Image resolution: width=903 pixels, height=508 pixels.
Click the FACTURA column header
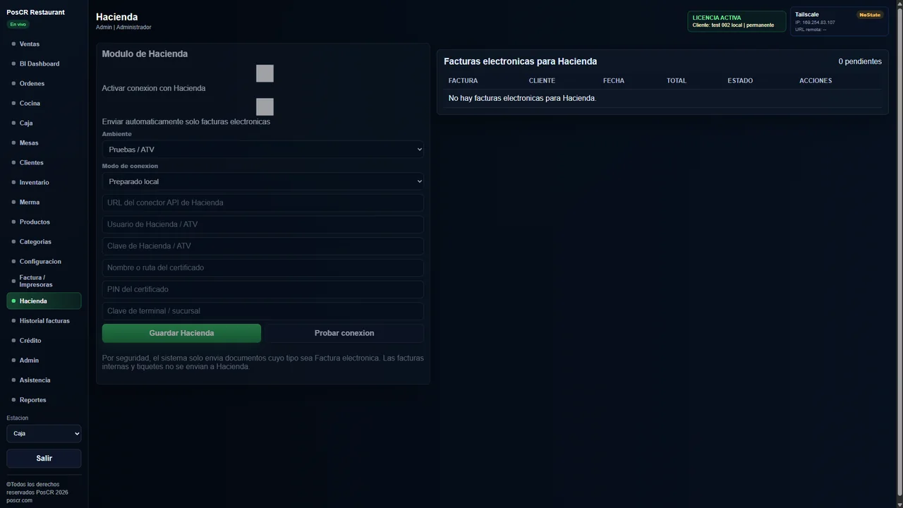pyautogui.click(x=463, y=80)
